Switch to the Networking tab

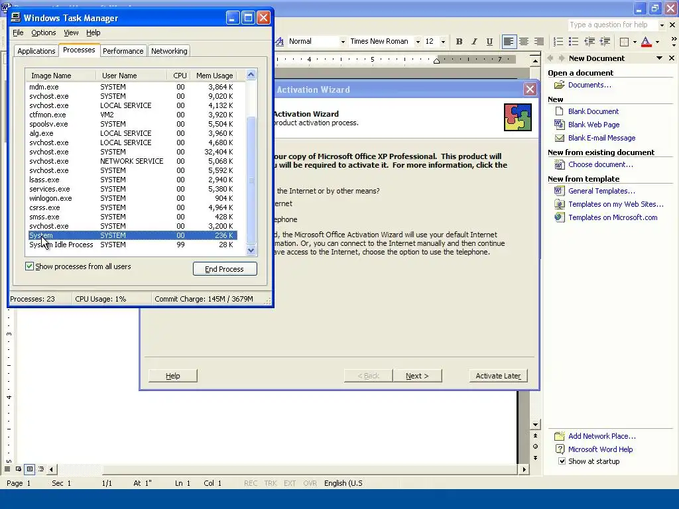169,51
